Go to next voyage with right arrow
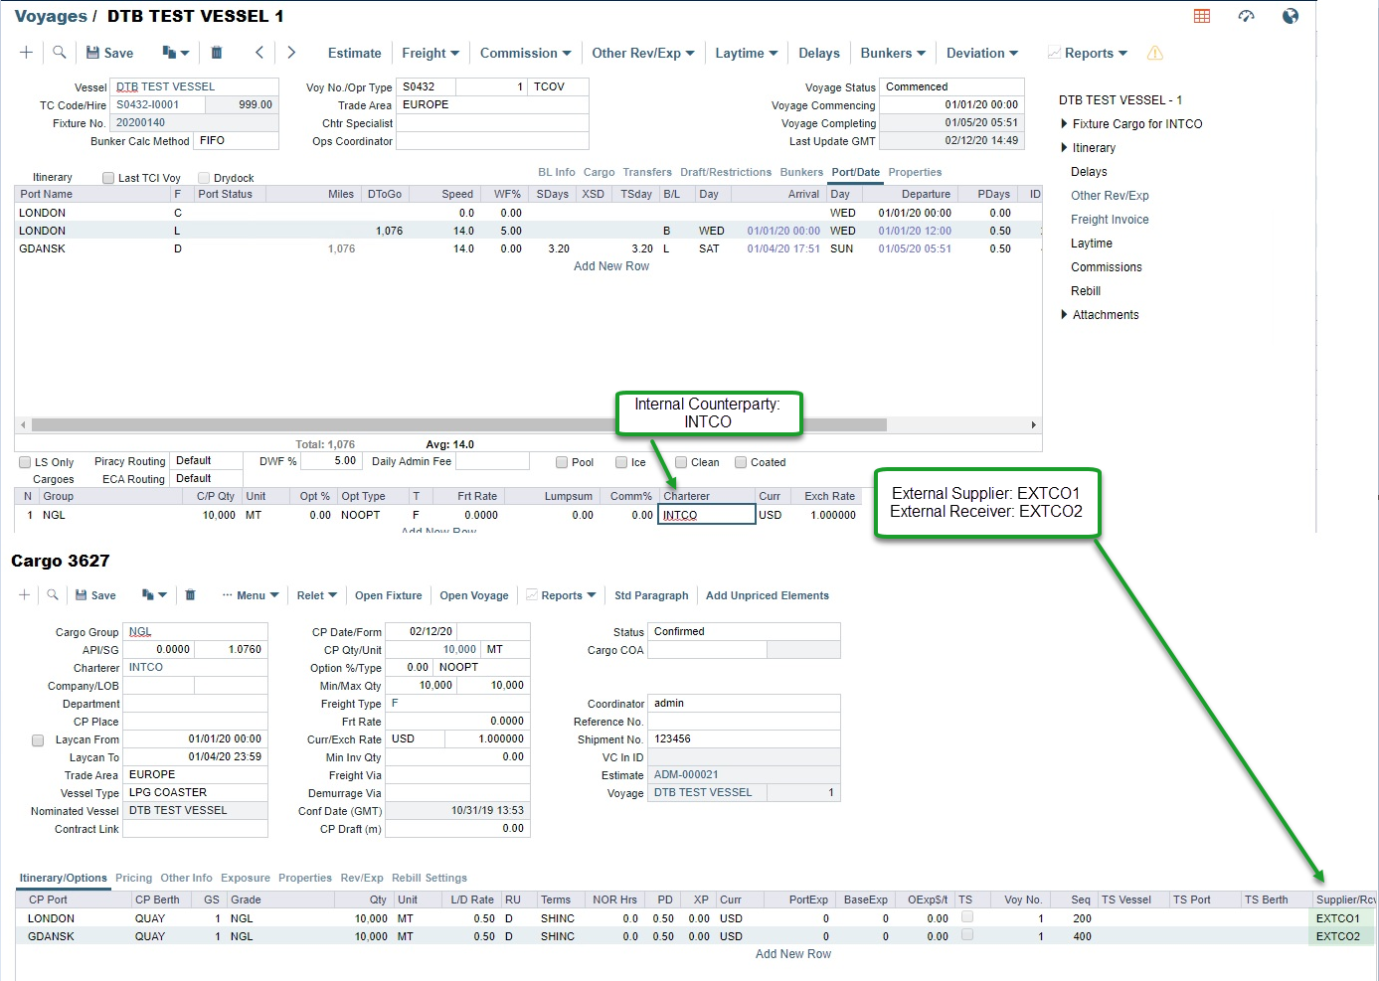 [291, 53]
